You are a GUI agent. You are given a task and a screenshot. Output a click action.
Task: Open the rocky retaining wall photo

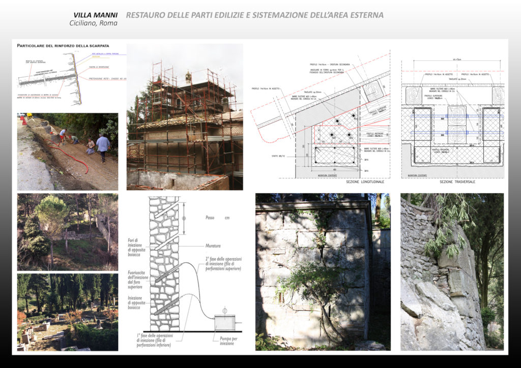[x=452, y=272]
